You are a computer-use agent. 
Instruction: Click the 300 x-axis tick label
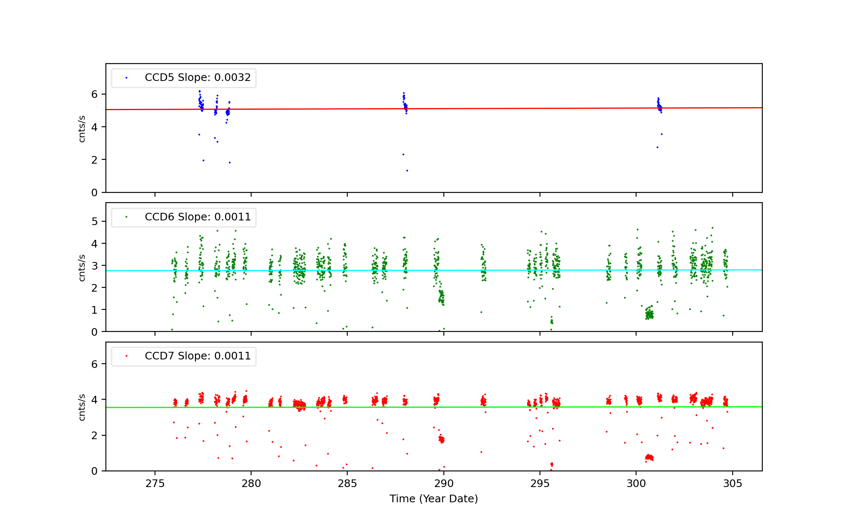tap(636, 484)
